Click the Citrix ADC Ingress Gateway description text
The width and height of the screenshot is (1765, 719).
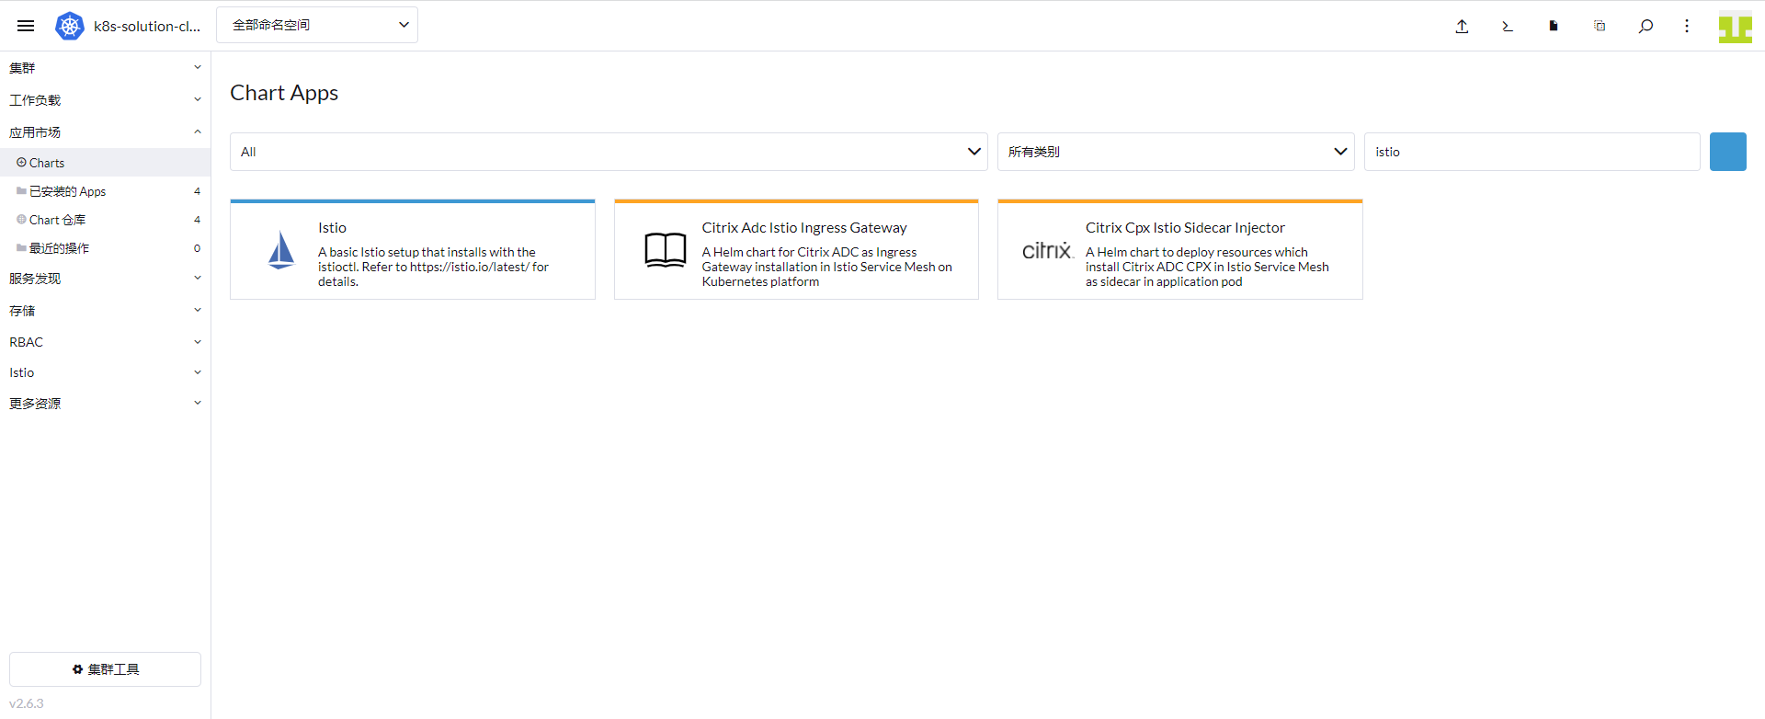(826, 267)
